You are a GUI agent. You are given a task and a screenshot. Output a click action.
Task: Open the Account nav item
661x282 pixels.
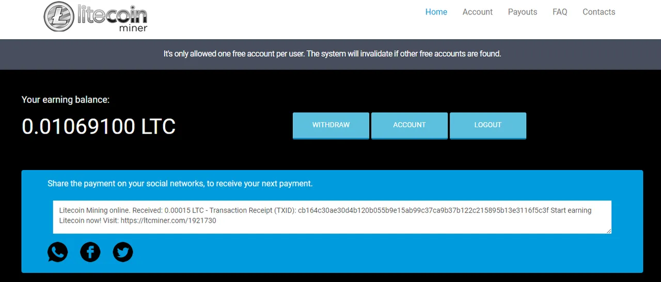pos(478,12)
